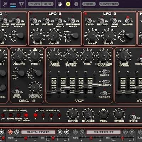142x142 pixels.
Task: Click the dim power icon beside Select Effect
Action: (x=75, y=132)
